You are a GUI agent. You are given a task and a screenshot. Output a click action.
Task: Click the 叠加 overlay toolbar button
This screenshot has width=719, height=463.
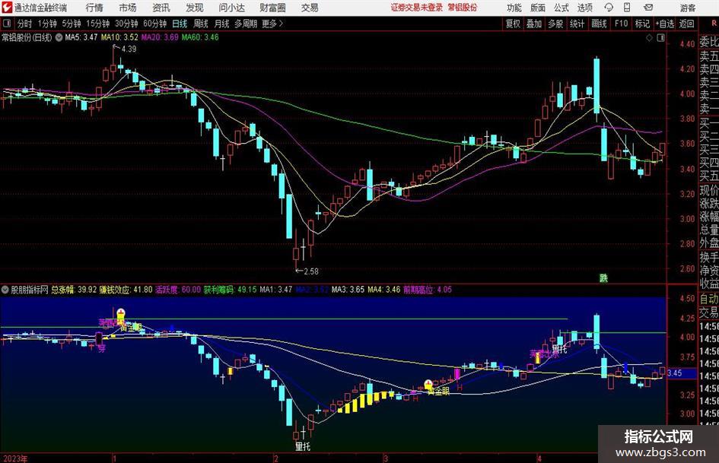click(x=534, y=24)
